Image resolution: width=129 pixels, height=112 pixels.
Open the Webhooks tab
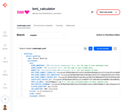pos(70,26)
